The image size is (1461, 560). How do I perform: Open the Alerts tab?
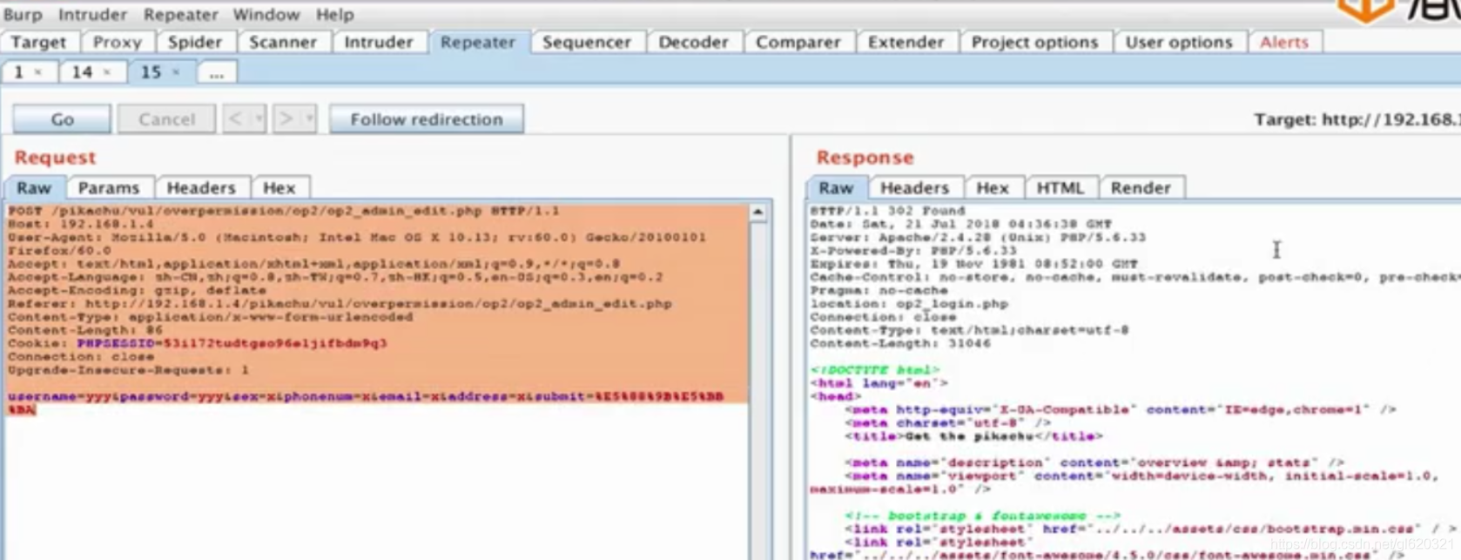[1285, 42]
